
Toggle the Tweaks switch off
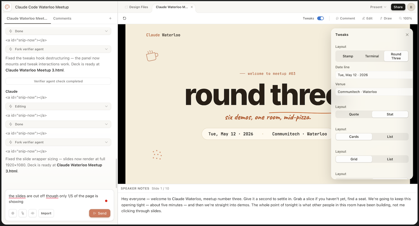(x=320, y=18)
